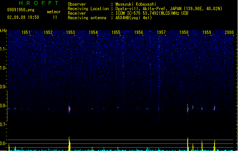Click the 1954 time axis marker
238x151 pixels.
click(93, 32)
